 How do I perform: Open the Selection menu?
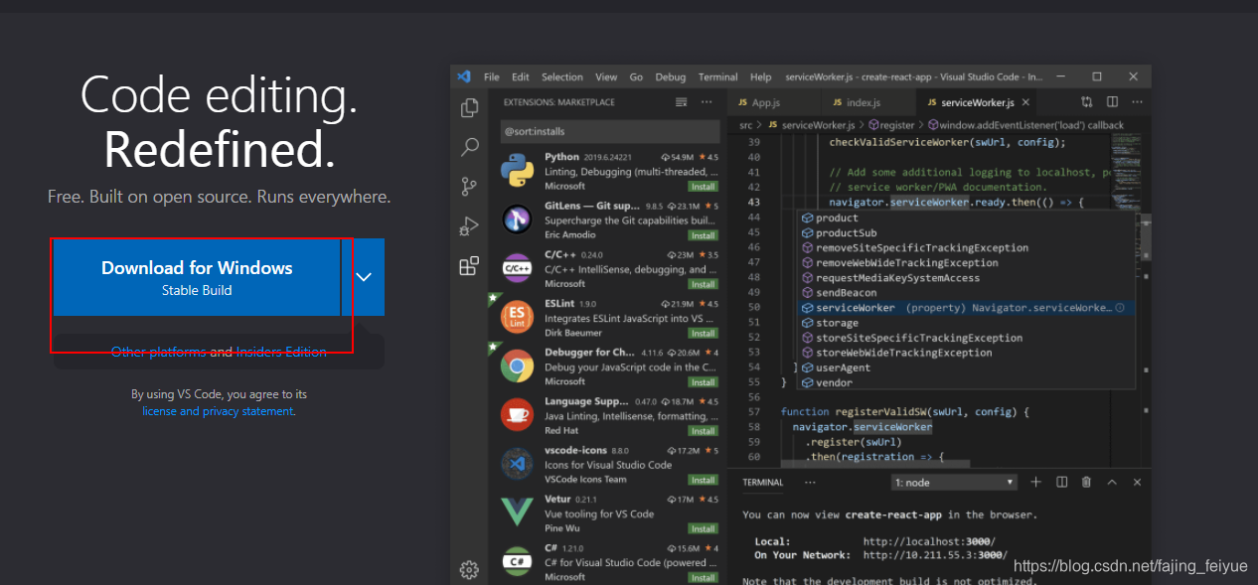[562, 76]
